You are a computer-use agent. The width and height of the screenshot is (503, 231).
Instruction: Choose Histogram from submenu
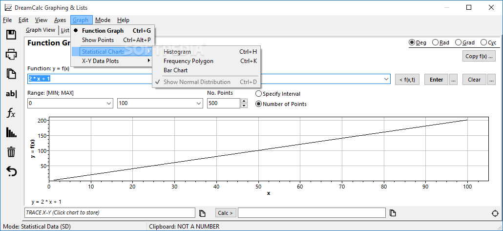[206, 52]
